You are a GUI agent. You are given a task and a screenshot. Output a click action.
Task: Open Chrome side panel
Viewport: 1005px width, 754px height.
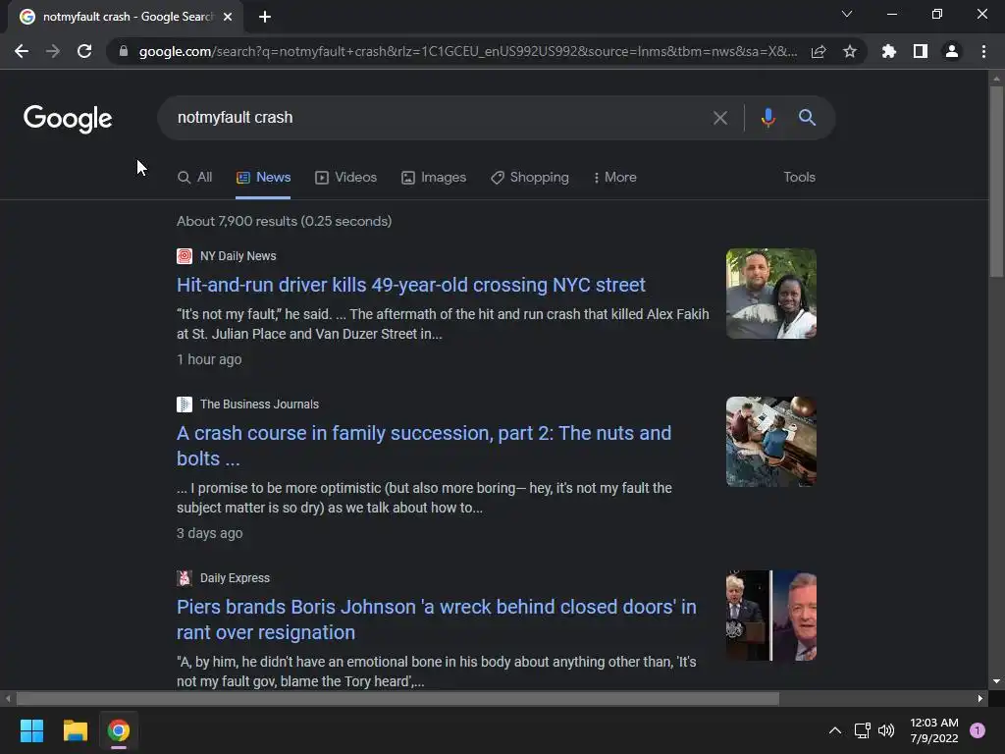tap(921, 51)
